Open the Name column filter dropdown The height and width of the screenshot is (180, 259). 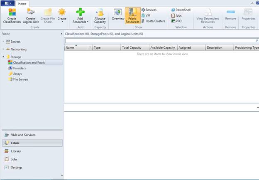coord(90,47)
